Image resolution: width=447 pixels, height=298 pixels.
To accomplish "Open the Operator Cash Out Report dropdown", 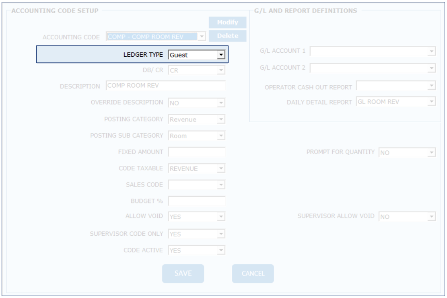I will 431,86.
